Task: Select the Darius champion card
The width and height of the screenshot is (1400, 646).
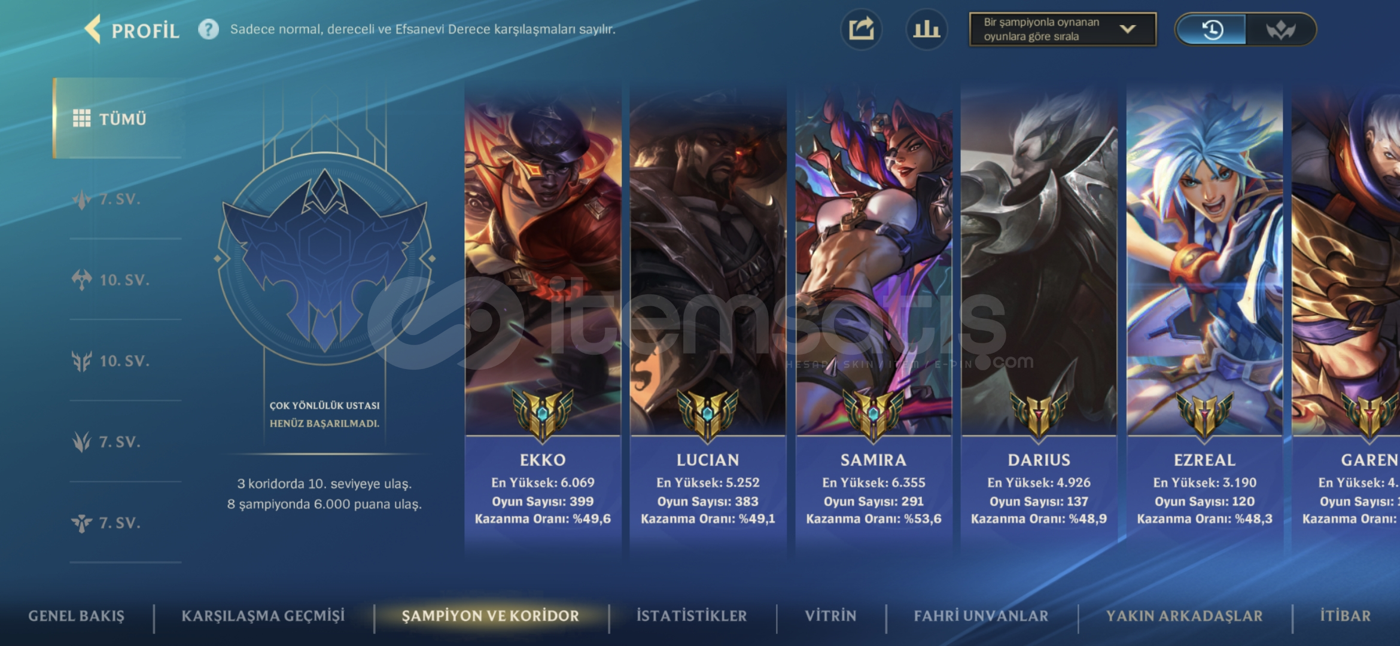Action: [x=1039, y=317]
